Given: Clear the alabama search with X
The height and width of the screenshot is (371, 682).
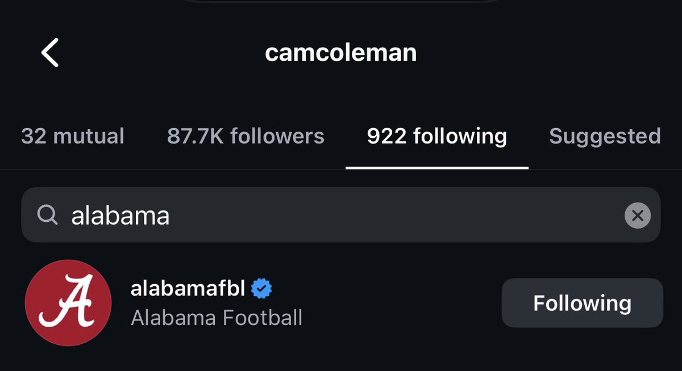Looking at the screenshot, I should coord(637,216).
